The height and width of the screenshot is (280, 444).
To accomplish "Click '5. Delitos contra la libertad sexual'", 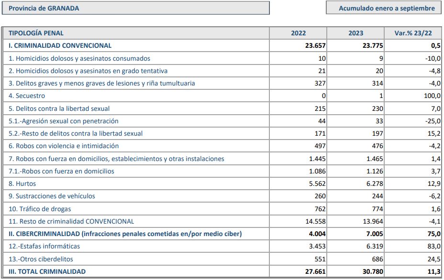I will click(59, 108).
